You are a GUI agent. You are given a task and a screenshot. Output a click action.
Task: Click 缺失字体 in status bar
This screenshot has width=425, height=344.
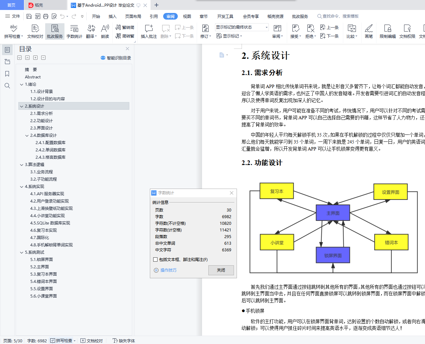(124, 341)
